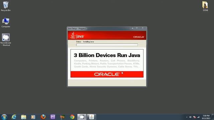
Task: Show hidden system tray icons
Action: coord(187,117)
